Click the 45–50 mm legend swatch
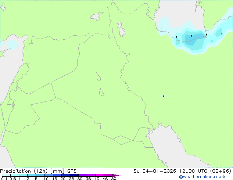233x180 pixels. (108, 175)
